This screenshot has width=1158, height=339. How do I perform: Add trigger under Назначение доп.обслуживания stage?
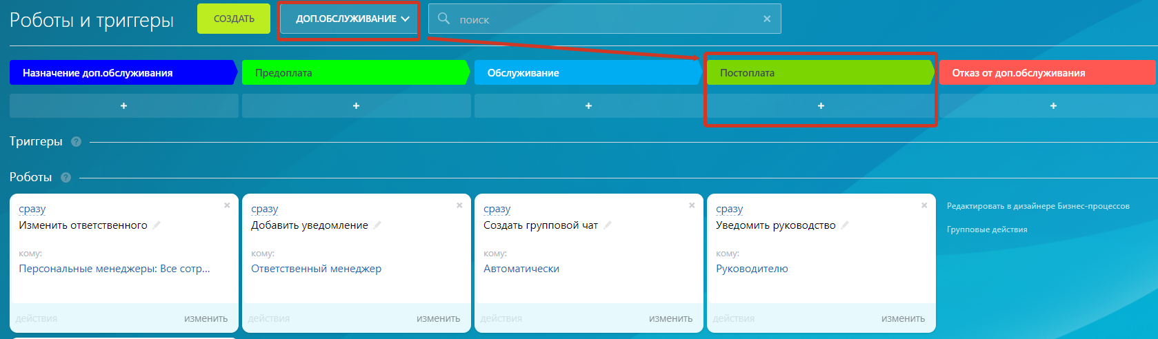[124, 105]
